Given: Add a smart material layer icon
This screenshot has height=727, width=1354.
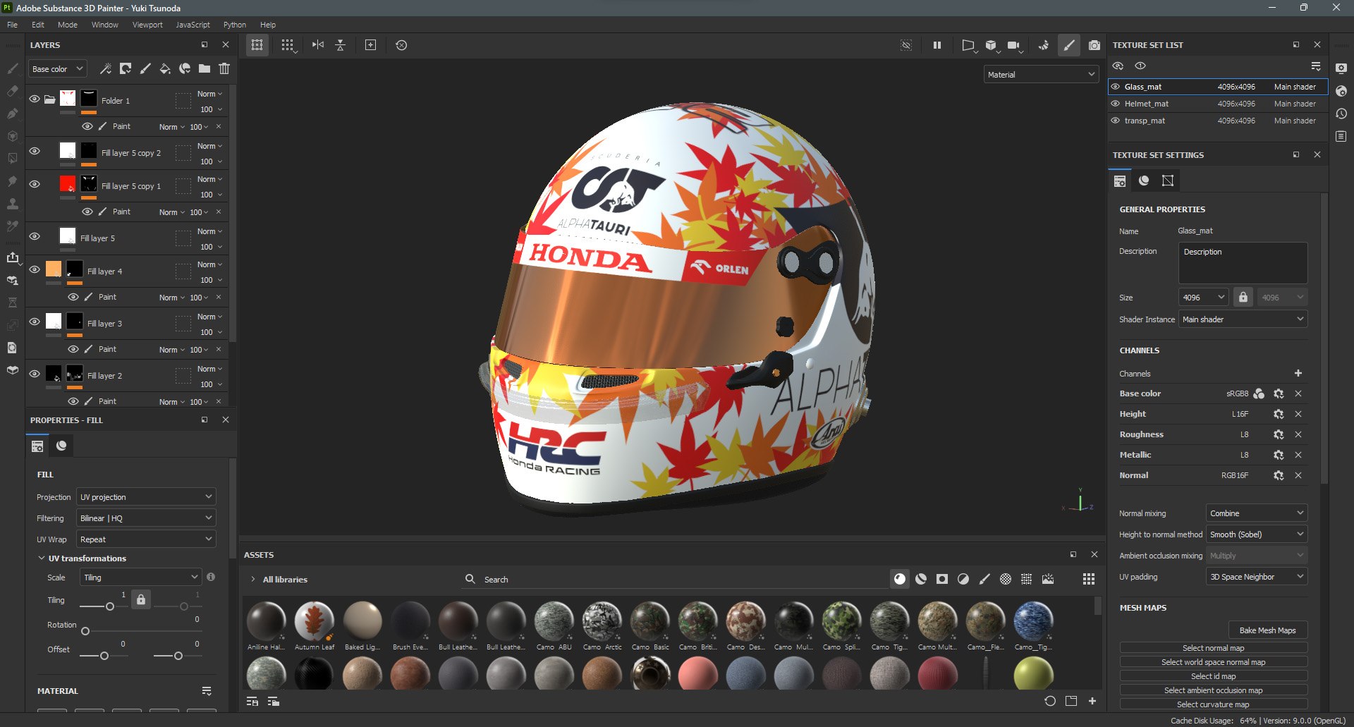Looking at the screenshot, I should (x=185, y=68).
